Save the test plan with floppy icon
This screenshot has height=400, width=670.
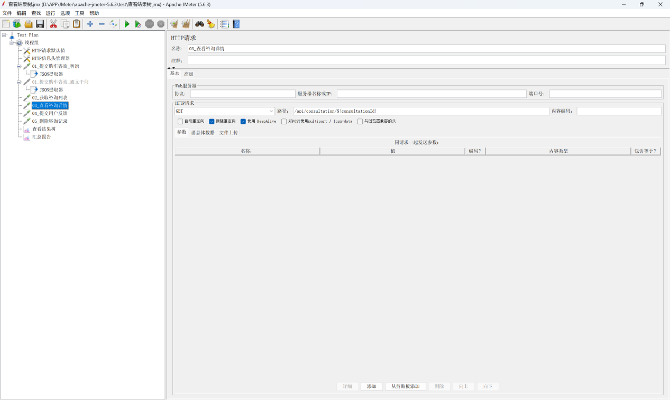[x=40, y=24]
